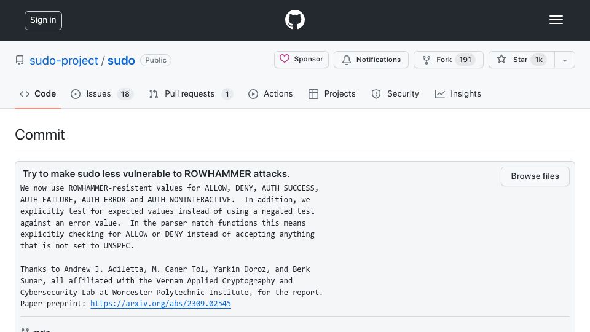Switch to the Code tab
This screenshot has width=590, height=332.
pos(37,93)
